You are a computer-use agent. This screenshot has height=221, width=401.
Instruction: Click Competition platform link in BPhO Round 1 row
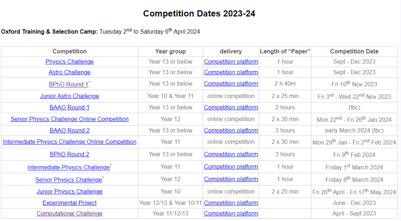[231, 84]
